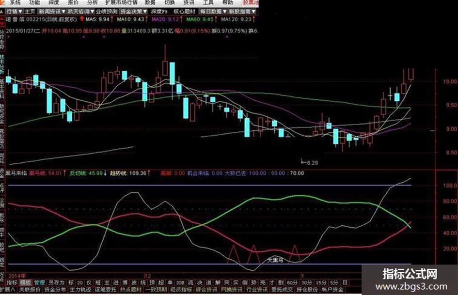Click the 黑马来临 indicator name
The height and width of the screenshot is (295, 458).
[x=16, y=173]
